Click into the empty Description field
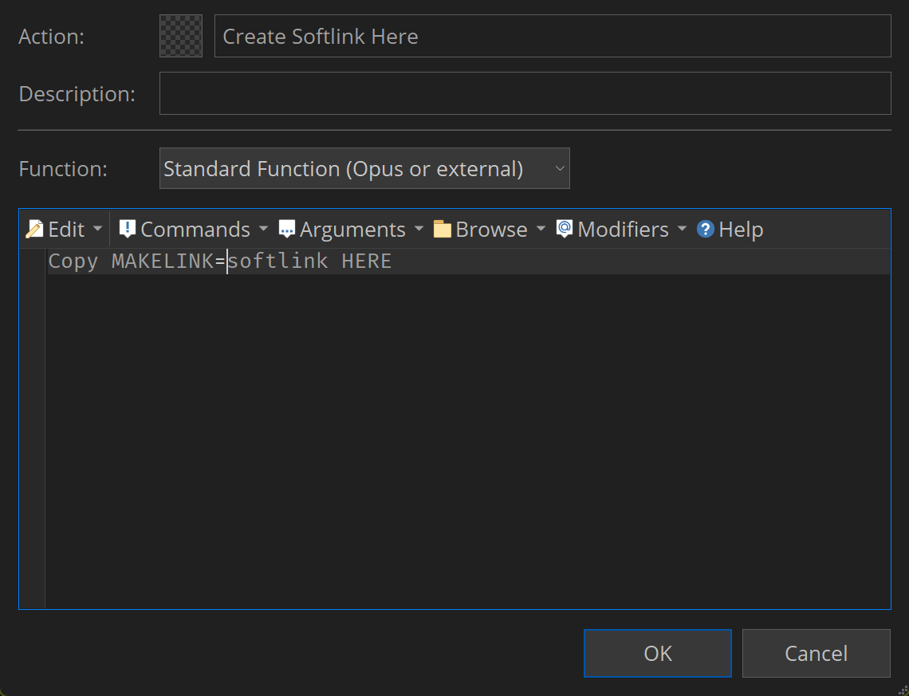Image resolution: width=909 pixels, height=696 pixels. pyautogui.click(x=525, y=93)
